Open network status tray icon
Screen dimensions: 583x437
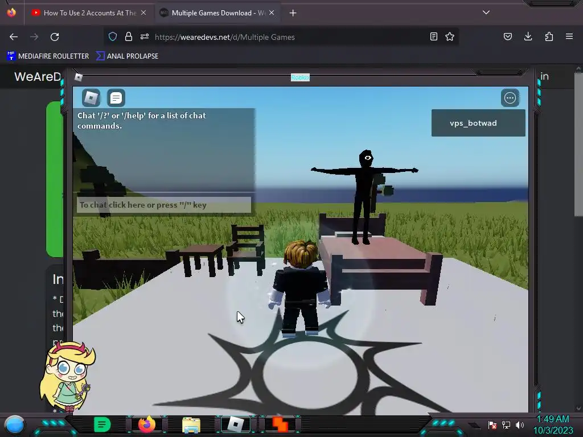coord(506,424)
